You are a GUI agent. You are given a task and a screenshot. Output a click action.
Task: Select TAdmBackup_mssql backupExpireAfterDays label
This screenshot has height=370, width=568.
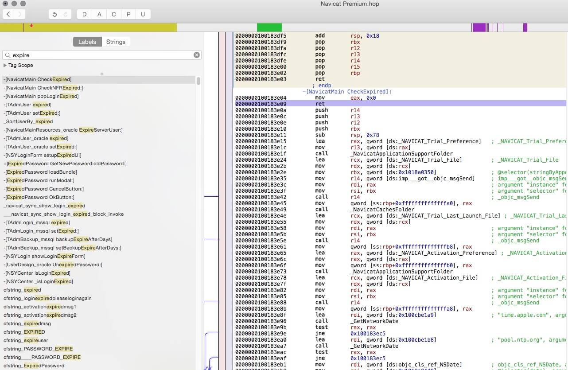pos(58,239)
